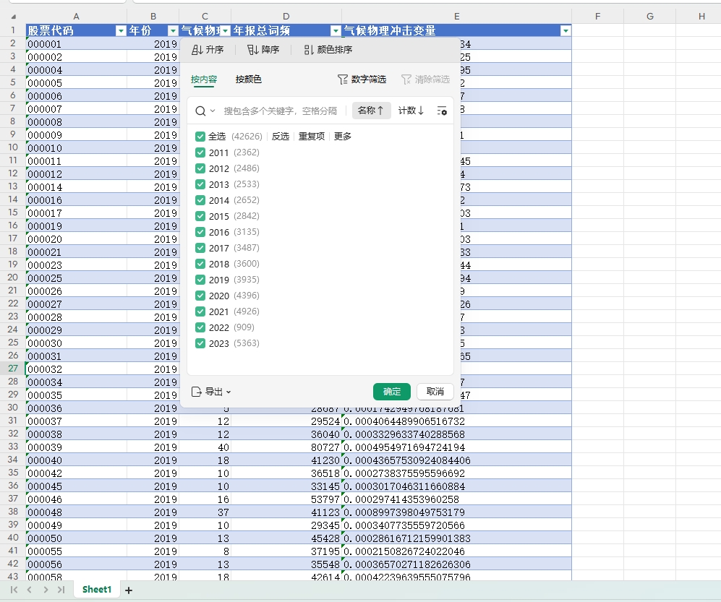The image size is (721, 602).
Task: Jump to the last sheet using the navigation arrow
Action: pos(61,590)
